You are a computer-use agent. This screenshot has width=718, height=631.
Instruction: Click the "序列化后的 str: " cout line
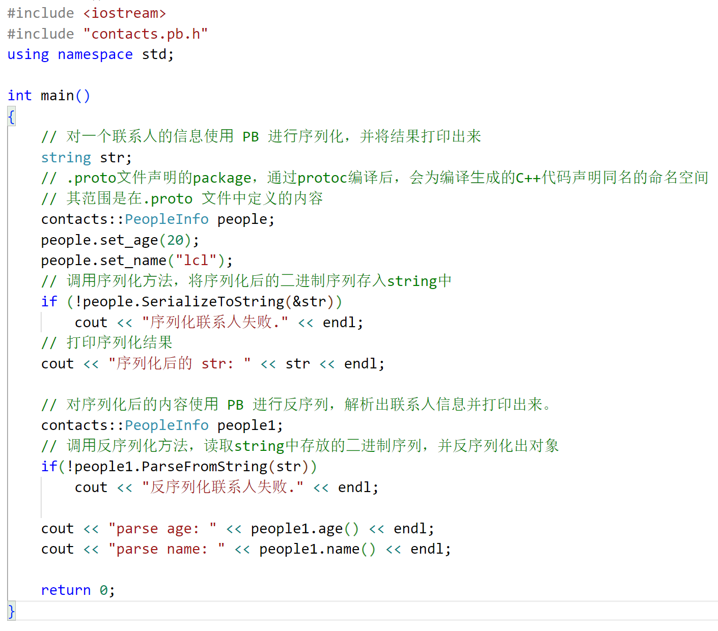213,364
